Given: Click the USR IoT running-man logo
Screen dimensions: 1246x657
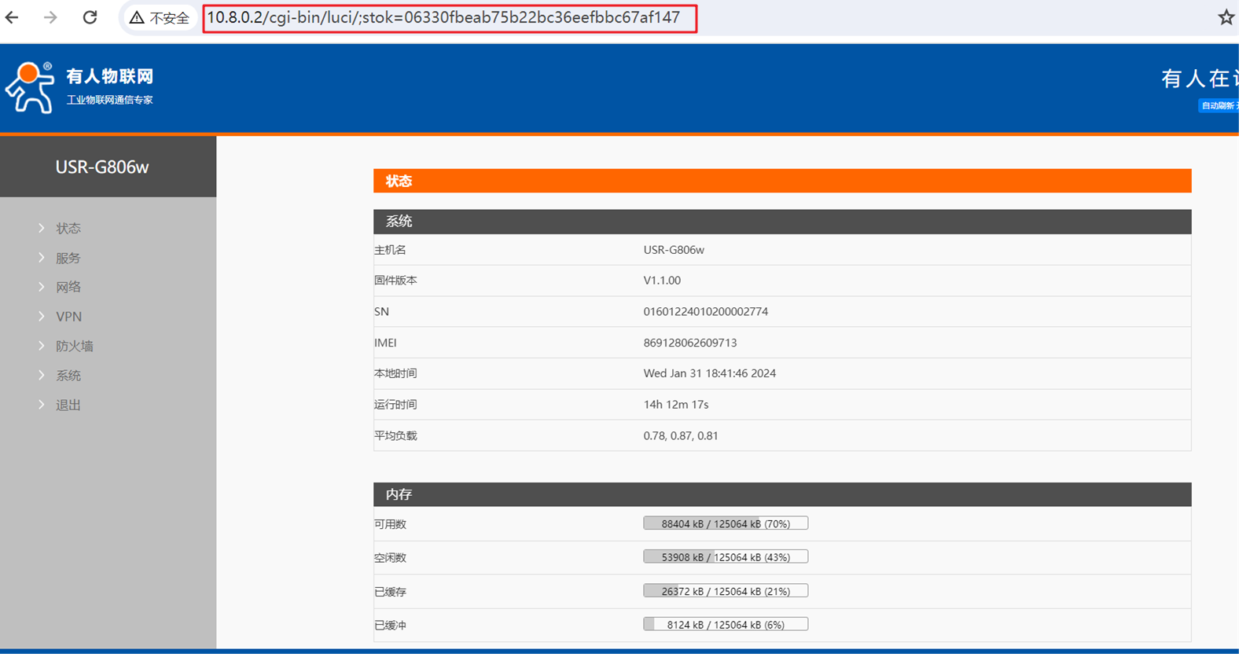Looking at the screenshot, I should [30, 87].
